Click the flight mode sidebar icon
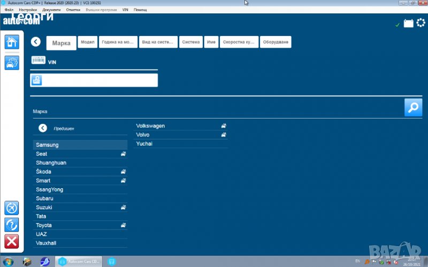428x267 pixels. pyautogui.click(x=12, y=207)
